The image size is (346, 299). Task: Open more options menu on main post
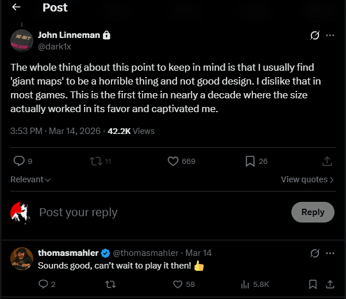pos(330,35)
